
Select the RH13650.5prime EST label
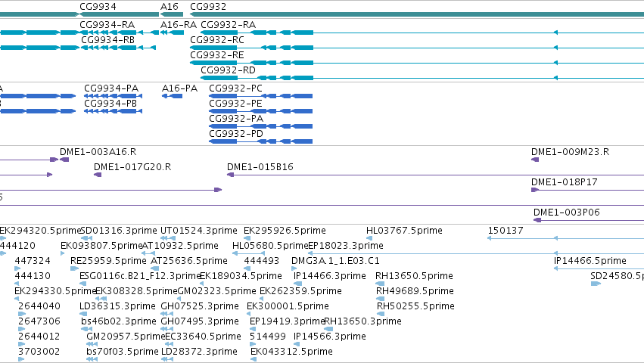click(414, 276)
